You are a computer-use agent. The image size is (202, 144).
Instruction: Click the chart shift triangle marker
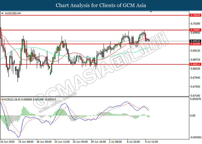pyautogui.click(x=151, y=12)
